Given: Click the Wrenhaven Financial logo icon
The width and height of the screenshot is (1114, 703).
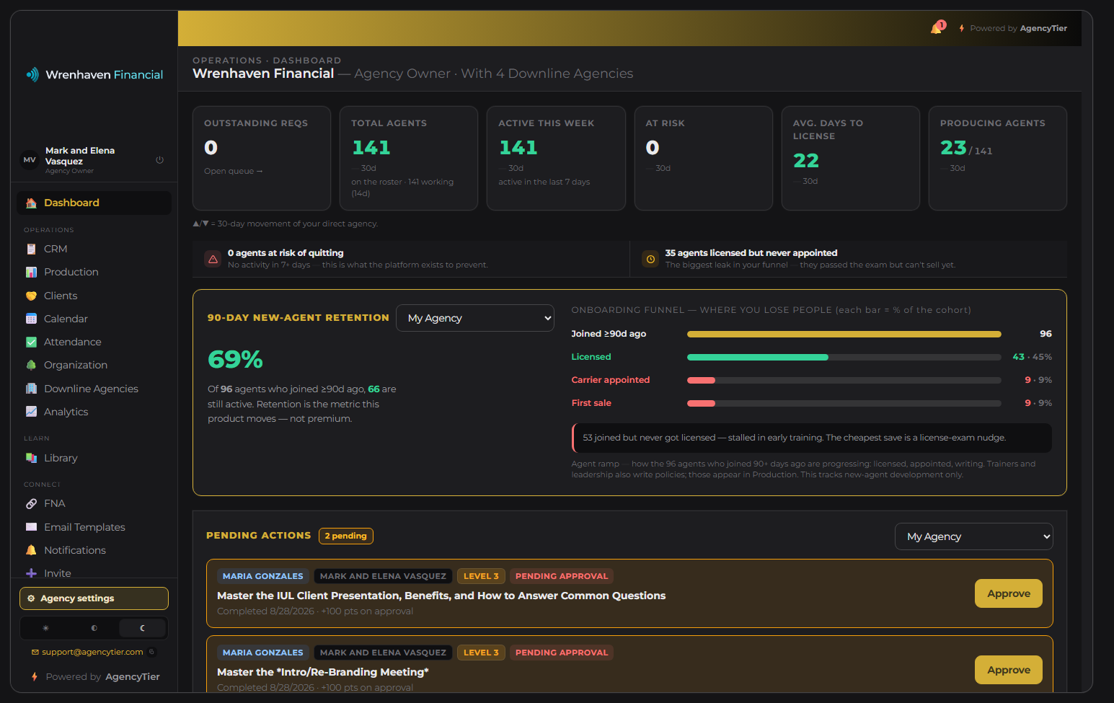Looking at the screenshot, I should point(32,74).
